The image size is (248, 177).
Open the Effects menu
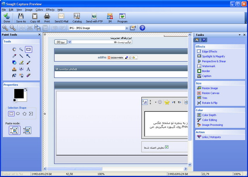pos(50,9)
